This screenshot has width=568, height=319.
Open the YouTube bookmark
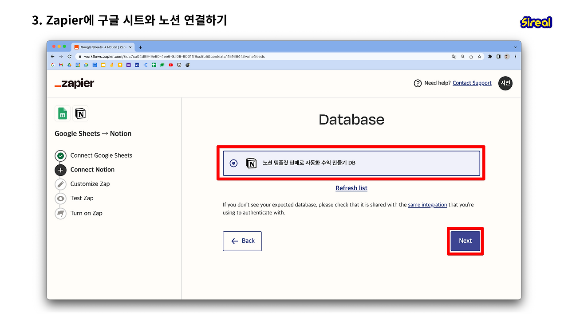pyautogui.click(x=171, y=65)
